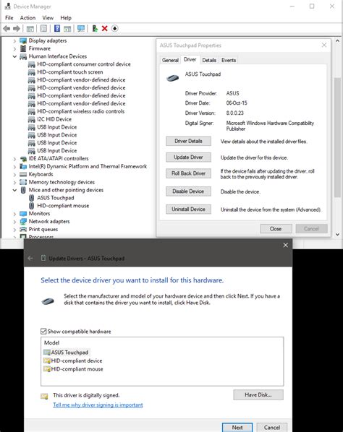Viewport: 343px width, 432px height.
Task: Select HID-compliant device in Model list
Action: [73, 360]
